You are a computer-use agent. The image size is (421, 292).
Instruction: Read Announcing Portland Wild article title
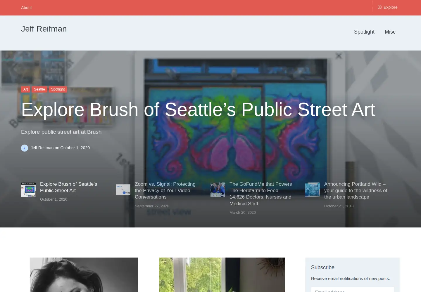[356, 190]
